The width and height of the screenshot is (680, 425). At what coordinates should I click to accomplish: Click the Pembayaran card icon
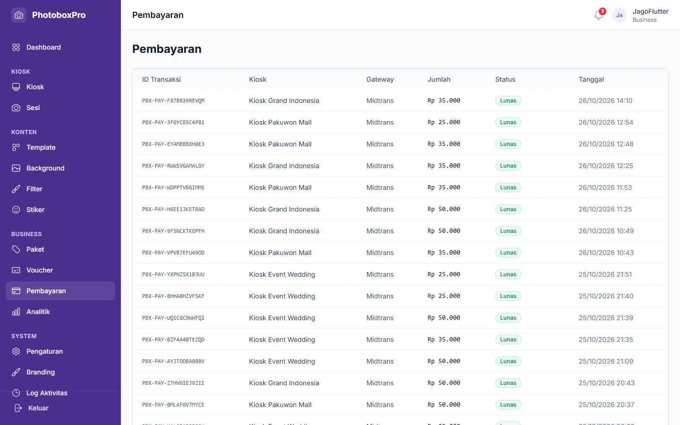pyautogui.click(x=16, y=291)
